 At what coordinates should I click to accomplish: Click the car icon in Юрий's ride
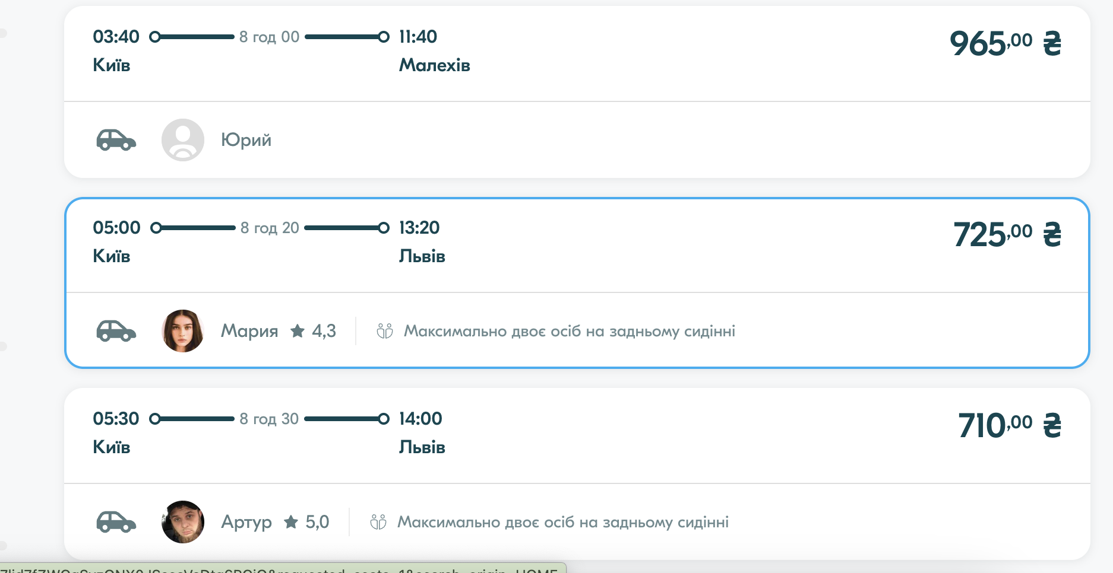pyautogui.click(x=116, y=140)
